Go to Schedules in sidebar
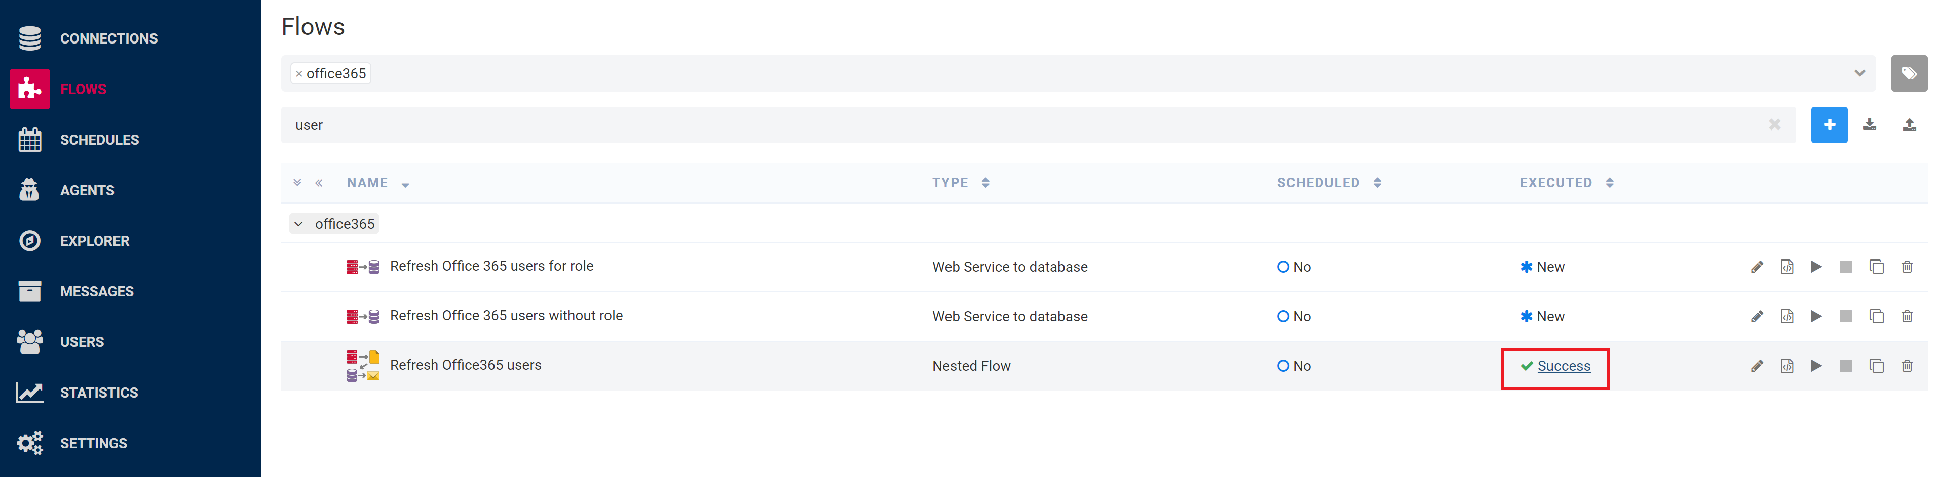Screen dimensions: 1938x477 (99, 140)
